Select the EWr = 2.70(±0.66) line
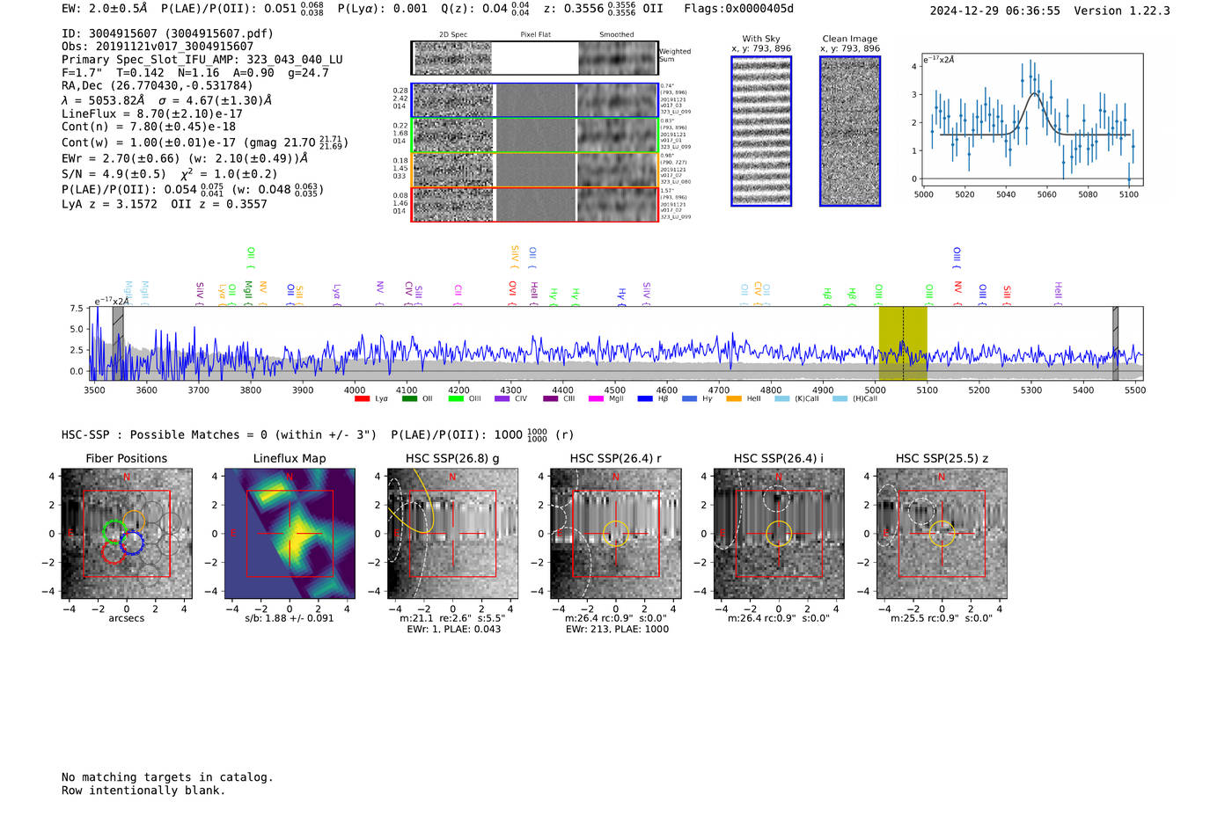Viewport: 1232px width, 838px height. [185, 158]
